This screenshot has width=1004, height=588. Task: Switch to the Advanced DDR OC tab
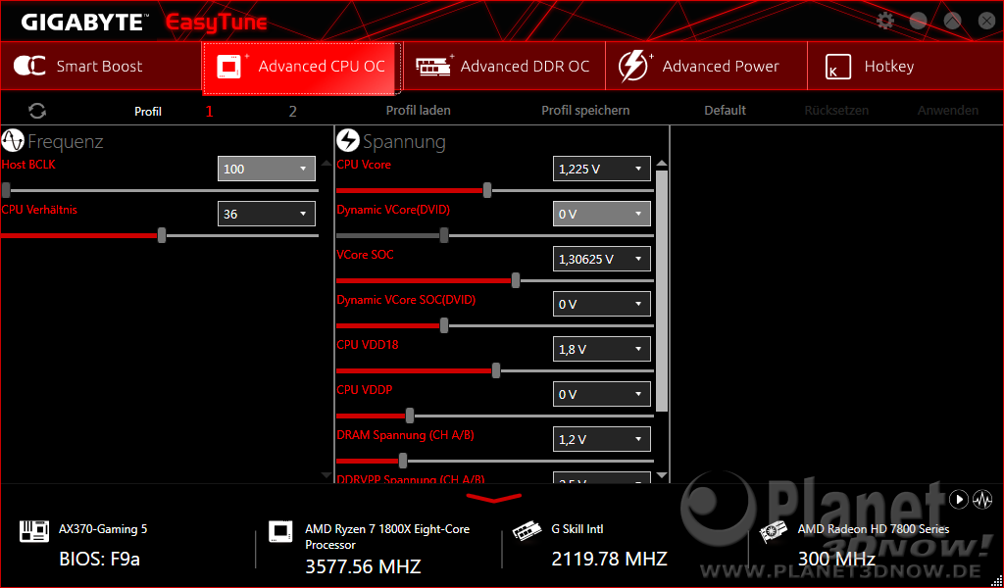pos(504,66)
